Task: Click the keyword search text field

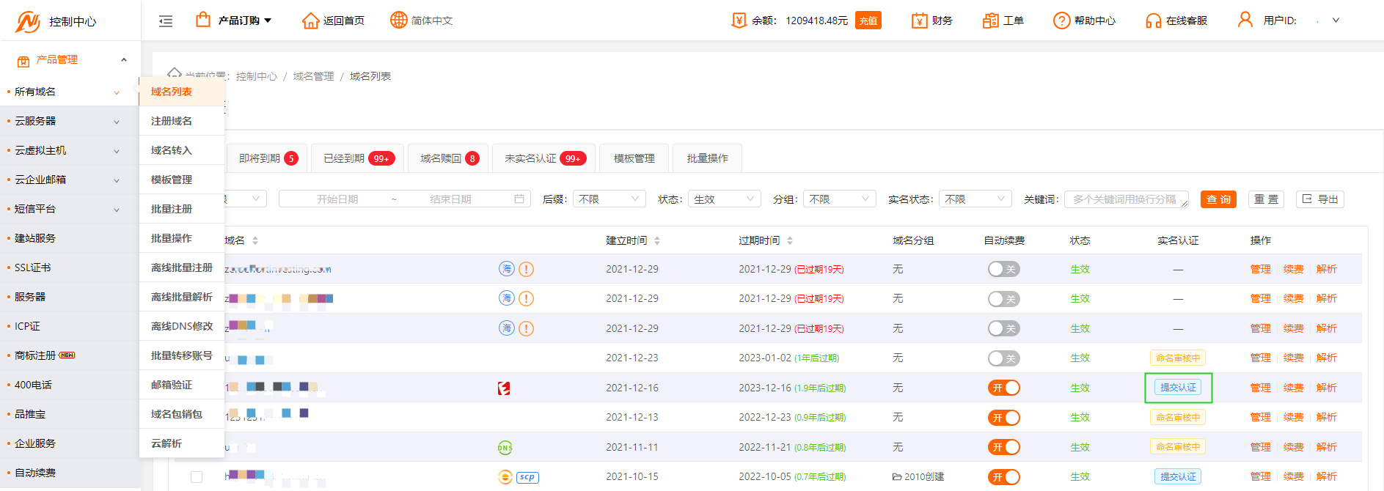Action: click(1125, 199)
